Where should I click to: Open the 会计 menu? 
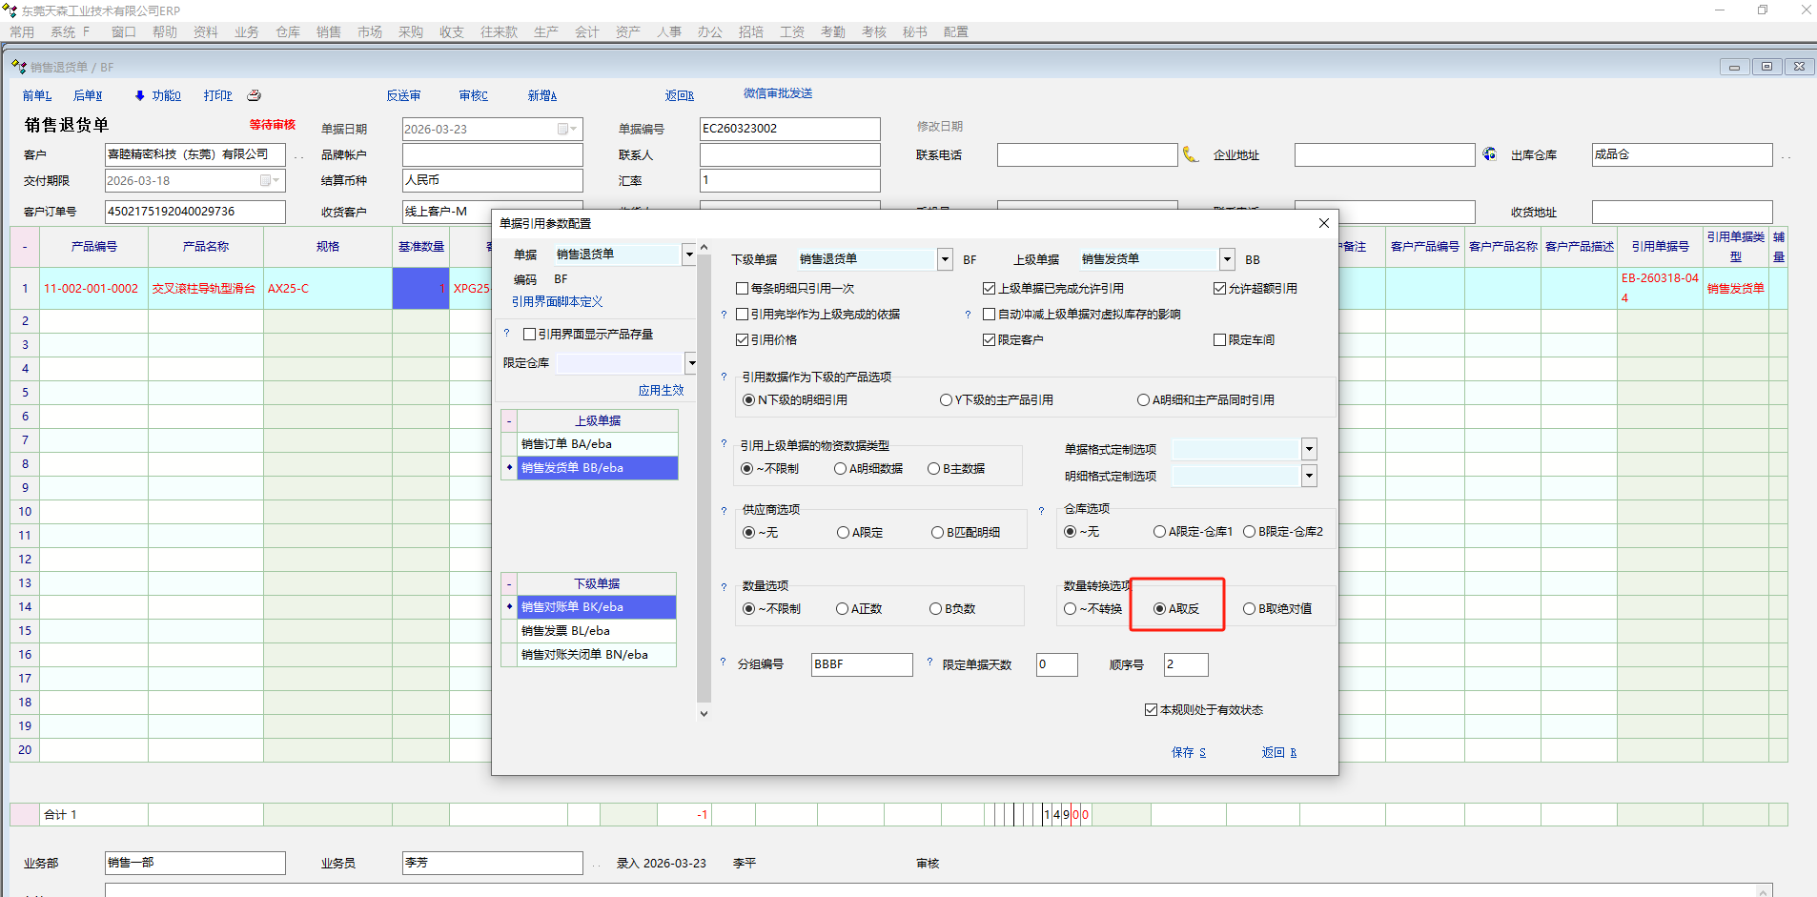coord(586,32)
